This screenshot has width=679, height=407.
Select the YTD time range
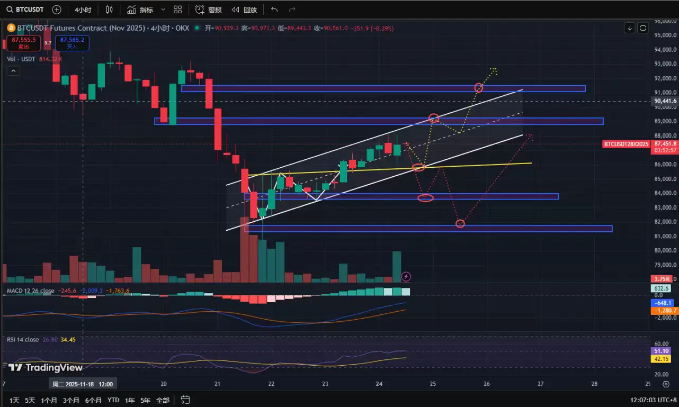coord(113,400)
